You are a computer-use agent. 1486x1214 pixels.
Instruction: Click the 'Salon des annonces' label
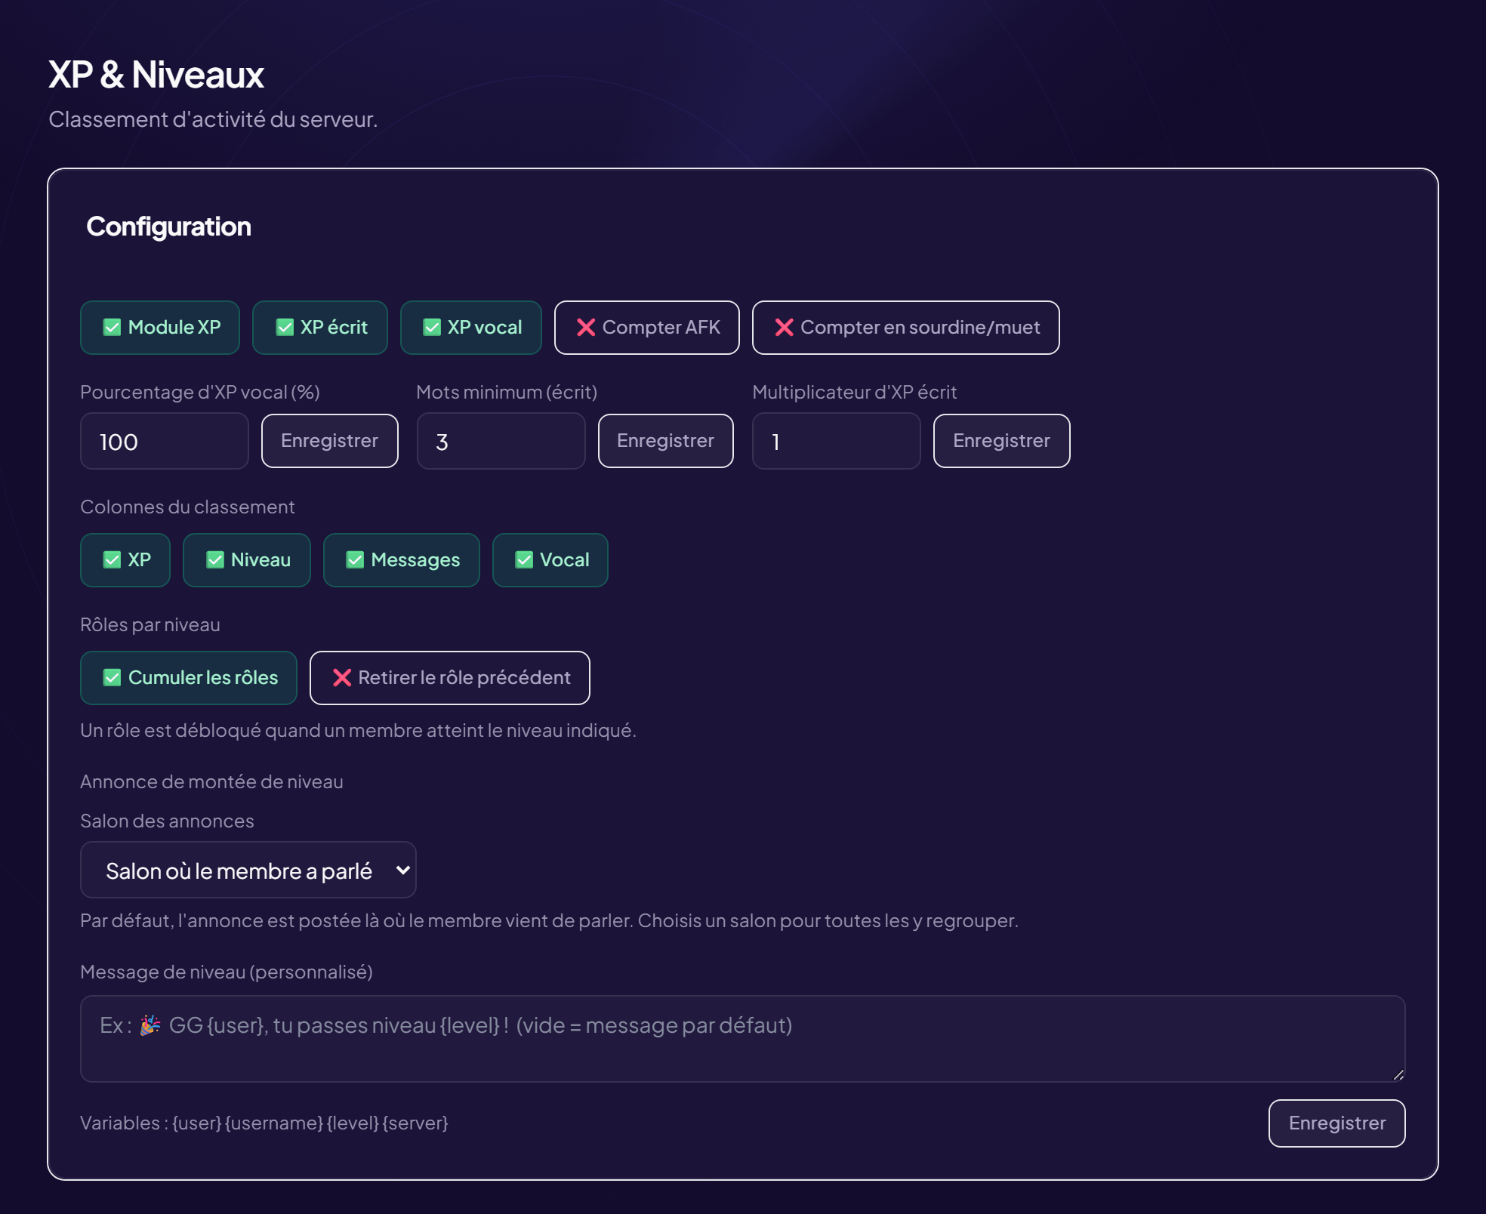168,821
